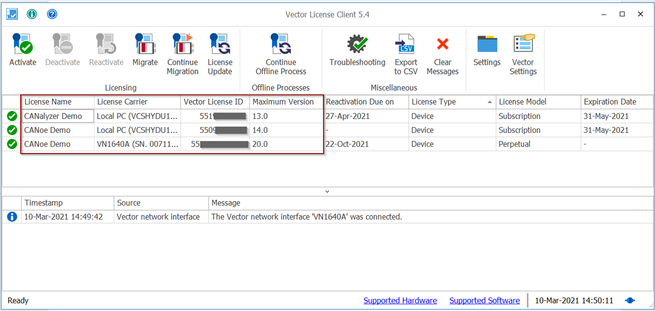
Task: Click the connection status icon in status bar
Action: tap(630, 300)
